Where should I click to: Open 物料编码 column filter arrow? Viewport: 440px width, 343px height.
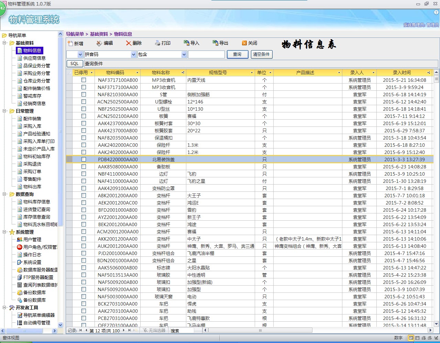[137, 73]
